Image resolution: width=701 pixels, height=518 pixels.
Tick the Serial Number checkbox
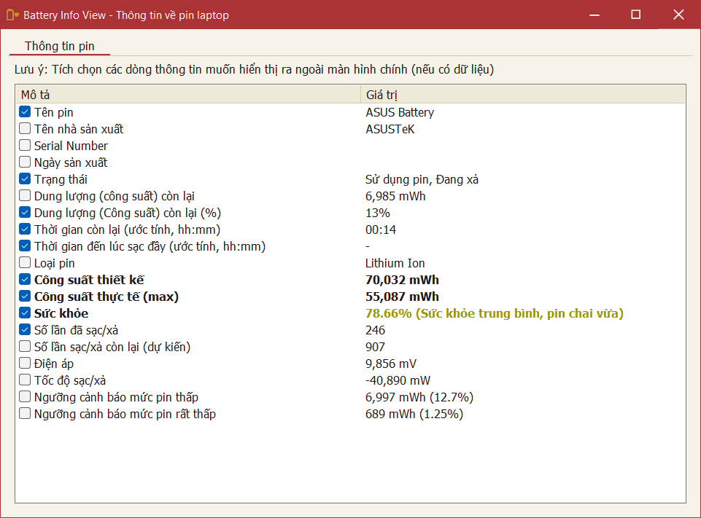(x=25, y=146)
